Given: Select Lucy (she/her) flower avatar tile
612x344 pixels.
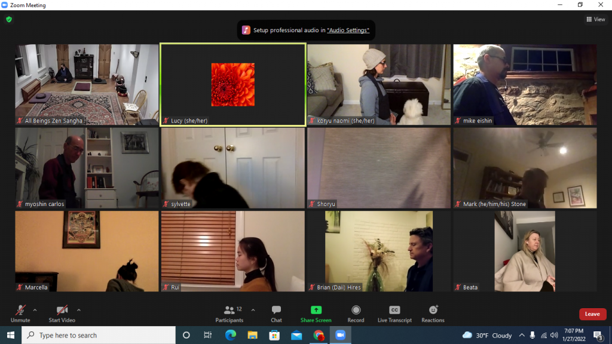Looking at the screenshot, I should pyautogui.click(x=233, y=85).
